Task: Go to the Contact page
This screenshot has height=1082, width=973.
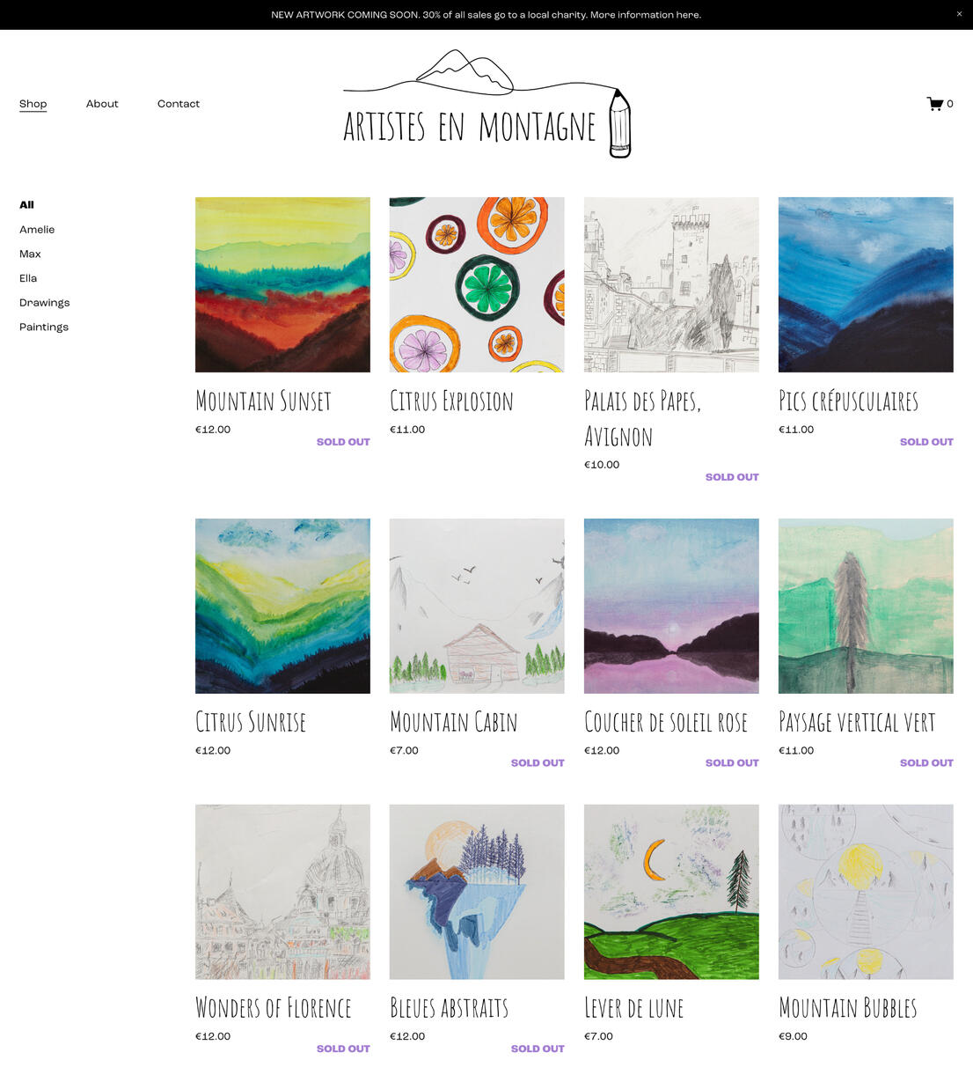Action: [x=179, y=104]
